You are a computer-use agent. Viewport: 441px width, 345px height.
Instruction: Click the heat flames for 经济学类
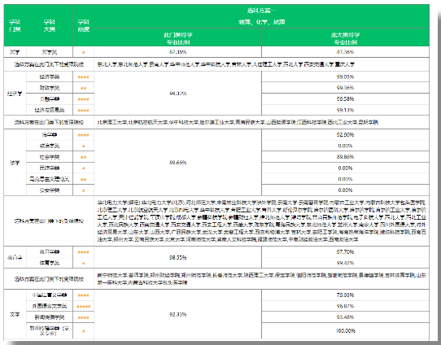click(83, 77)
